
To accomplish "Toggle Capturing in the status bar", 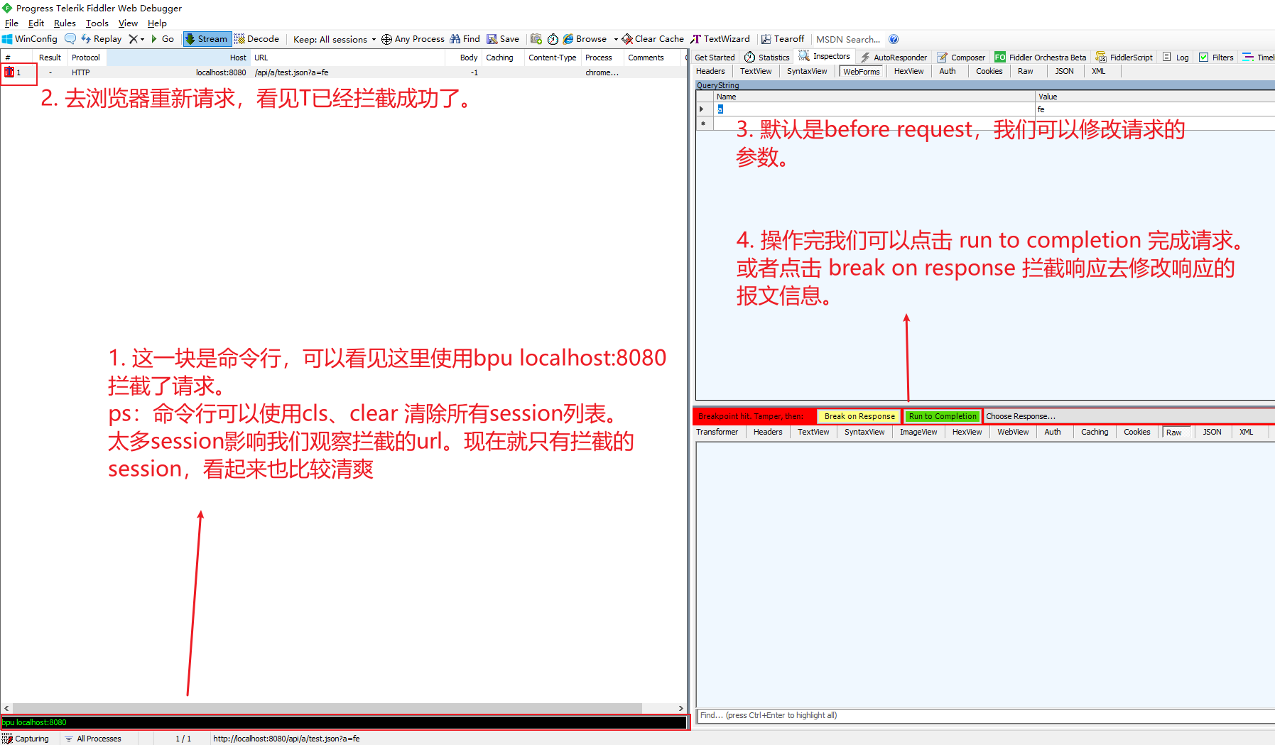I will (x=26, y=739).
